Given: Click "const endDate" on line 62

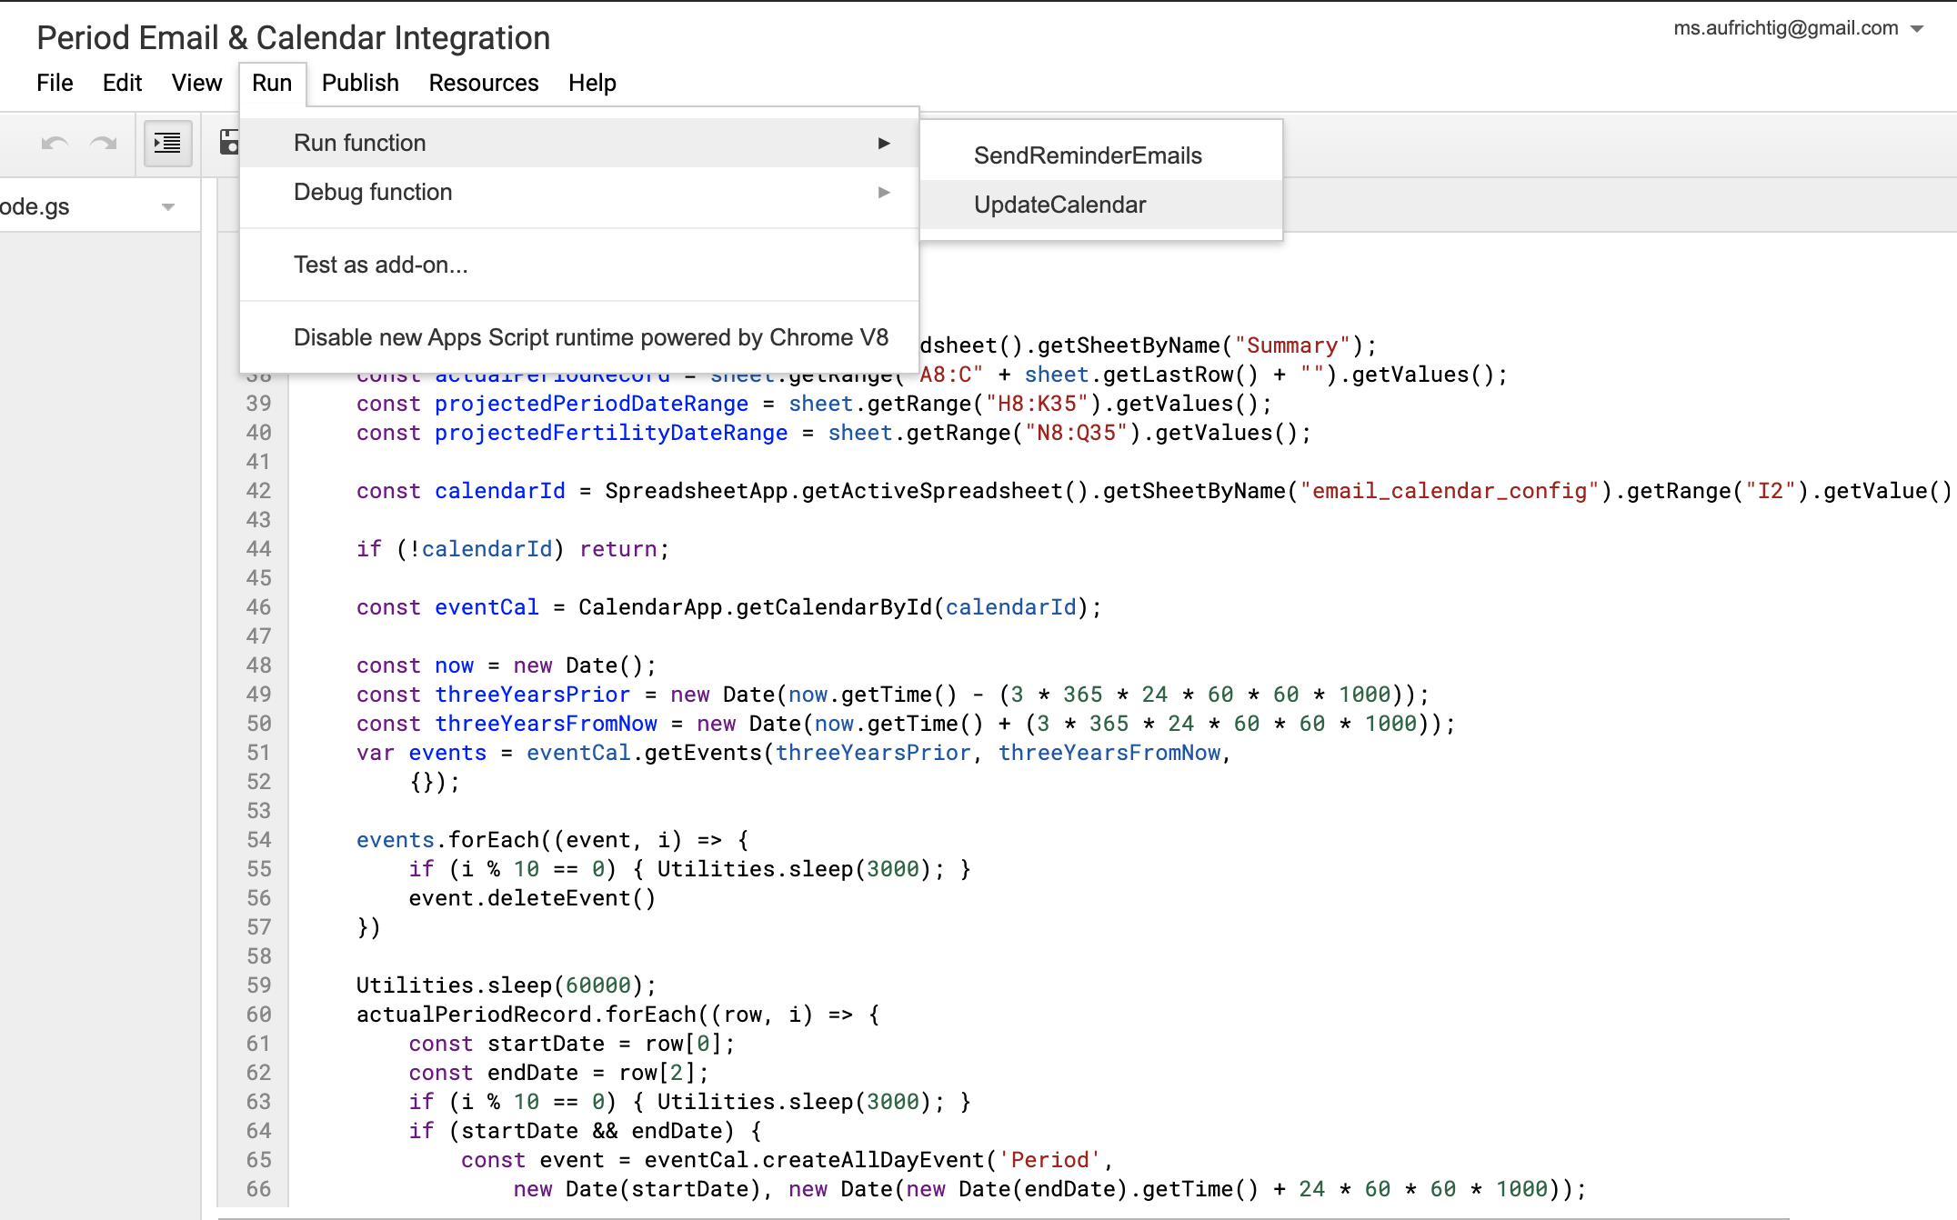Looking at the screenshot, I should point(493,1073).
